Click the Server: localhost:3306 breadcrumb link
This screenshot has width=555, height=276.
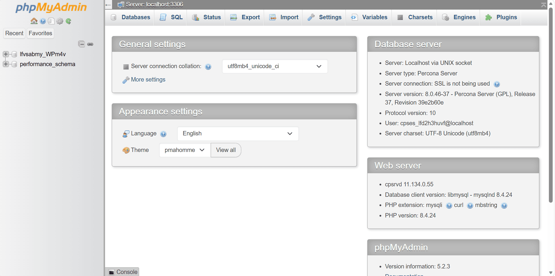click(154, 5)
